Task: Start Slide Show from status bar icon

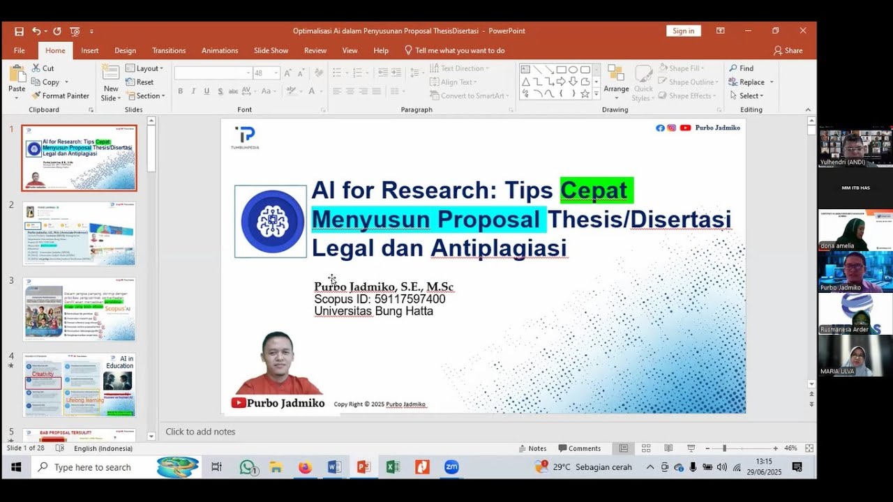Action: point(691,448)
